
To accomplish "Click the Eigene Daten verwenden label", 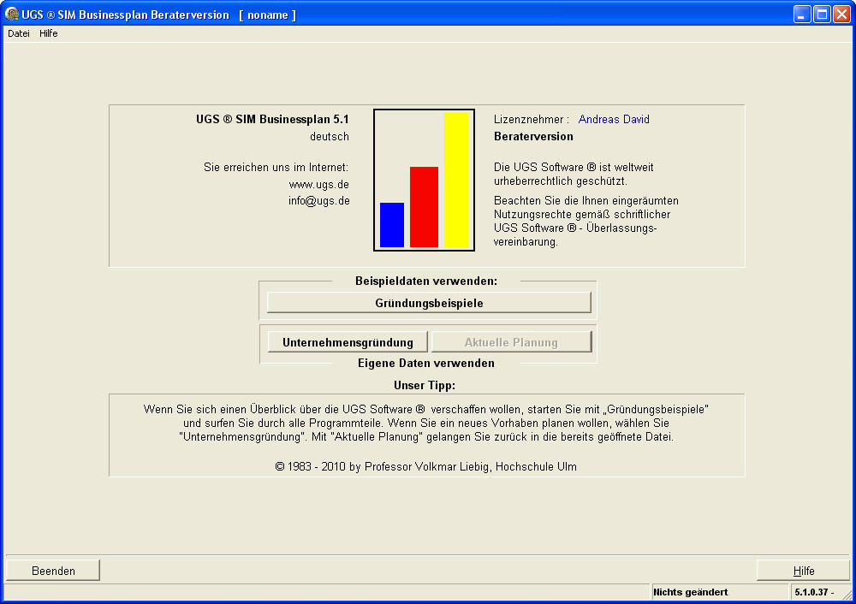I will (x=425, y=363).
